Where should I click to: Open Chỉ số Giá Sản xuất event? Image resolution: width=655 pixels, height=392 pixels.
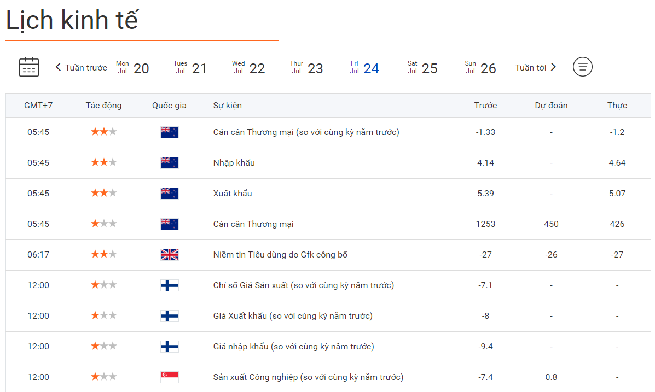pos(303,285)
